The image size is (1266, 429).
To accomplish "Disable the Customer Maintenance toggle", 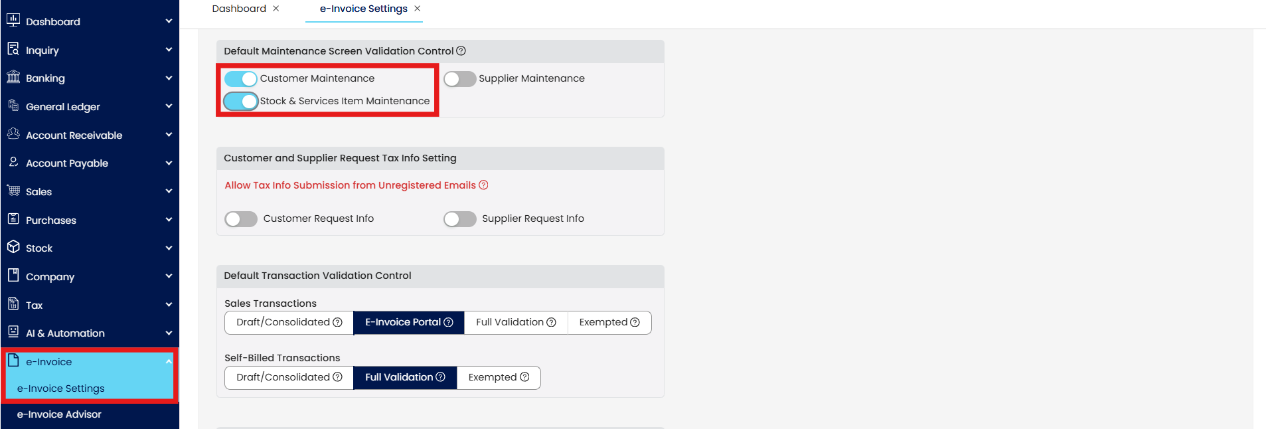I will coord(241,79).
